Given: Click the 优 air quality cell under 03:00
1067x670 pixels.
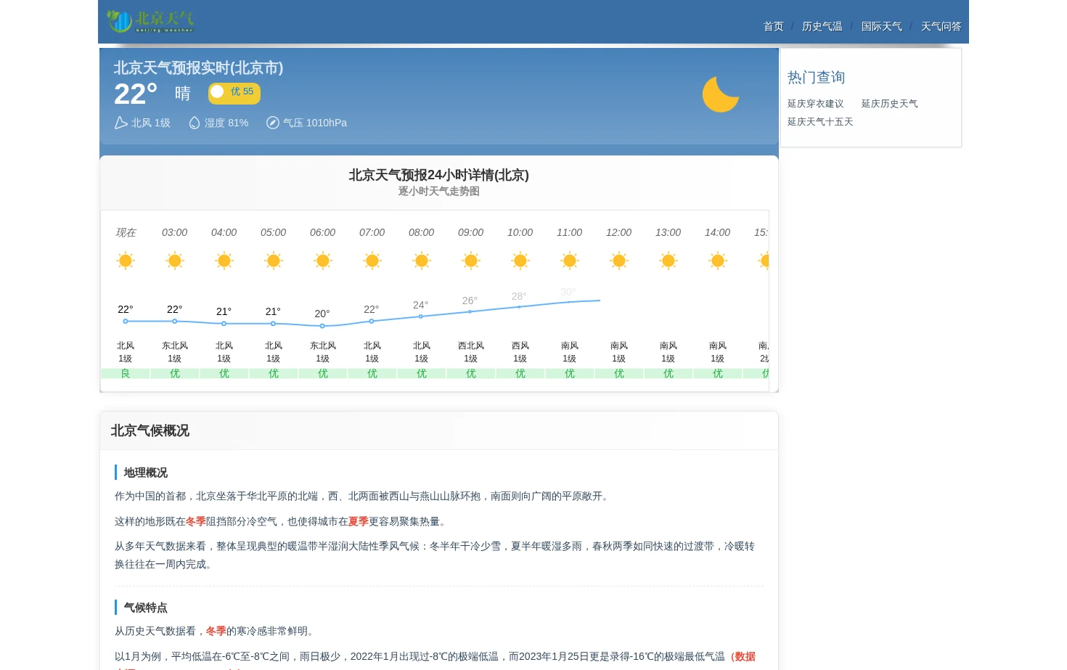Looking at the screenshot, I should [175, 373].
